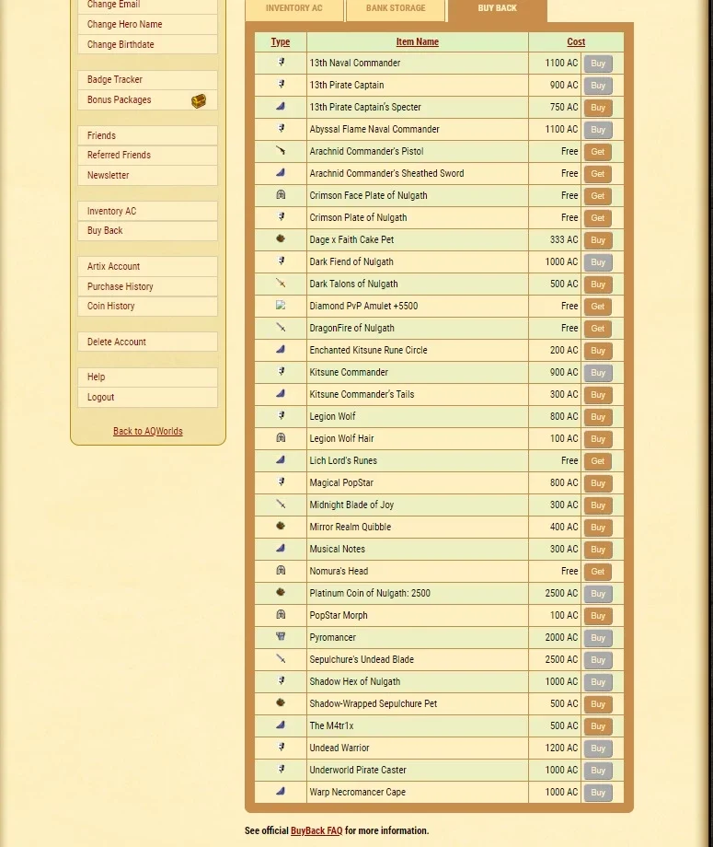This screenshot has width=713, height=847.
Task: Click the Abyssal Flame Naval Commander item name
Action: point(374,129)
